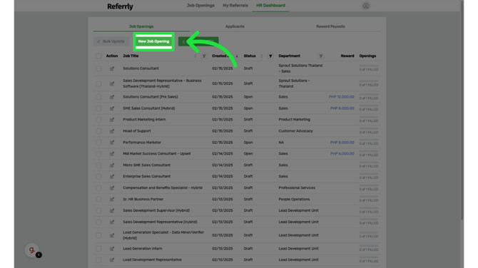Open the Status column filter icon
Image resolution: width=478 pixels, height=268 pixels.
click(270, 56)
